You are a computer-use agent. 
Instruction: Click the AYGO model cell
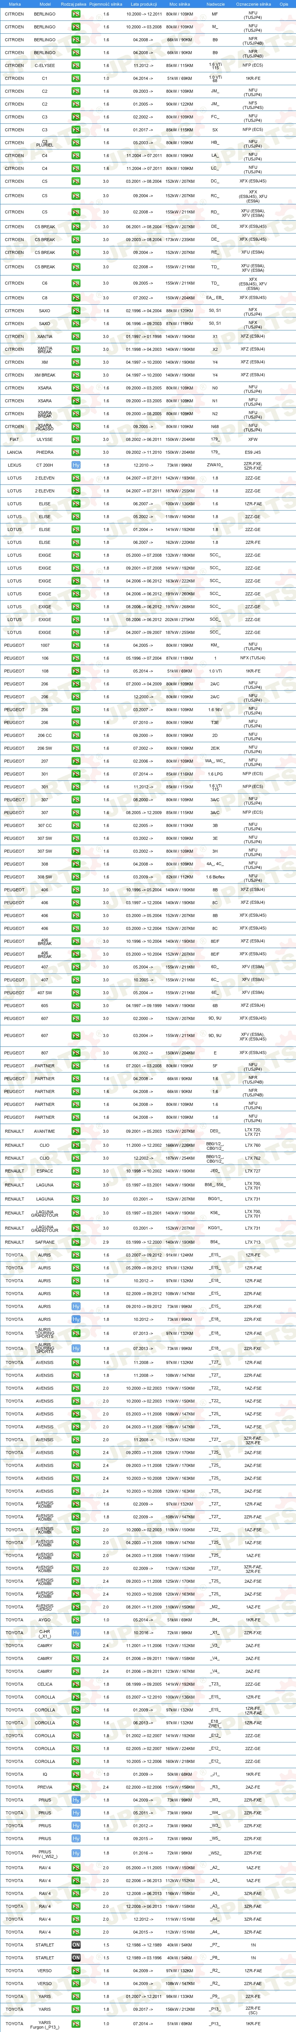45,1619
